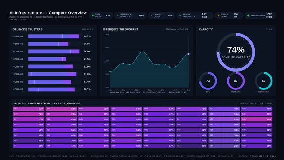Select the Compute Load 74% pill
Viewport: 284px width, 160px height.
162,16
